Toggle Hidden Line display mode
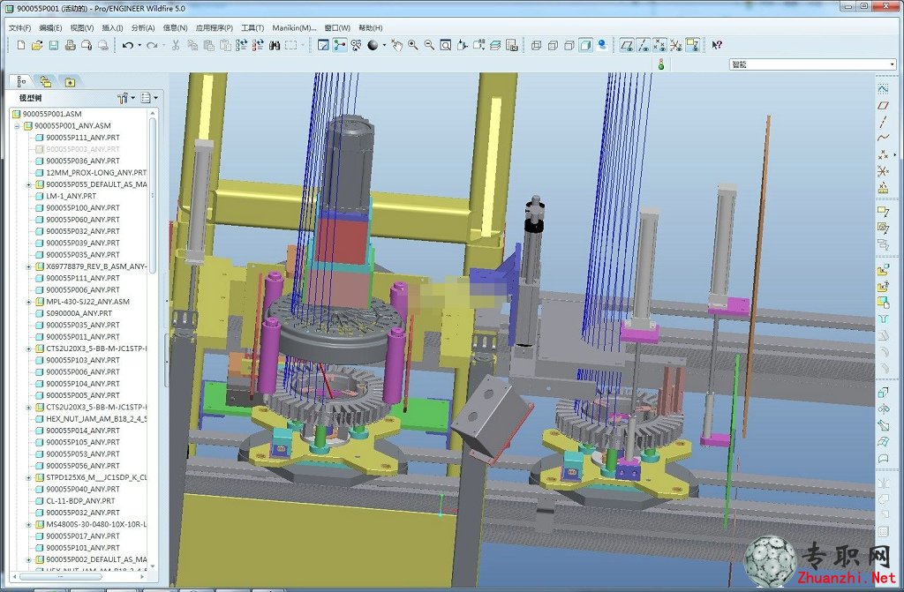 553,45
